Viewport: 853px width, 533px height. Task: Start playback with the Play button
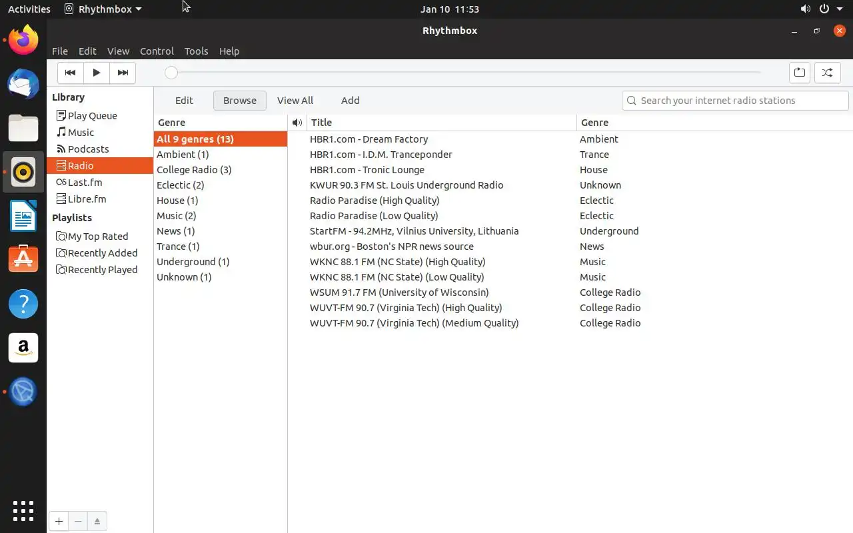97,73
